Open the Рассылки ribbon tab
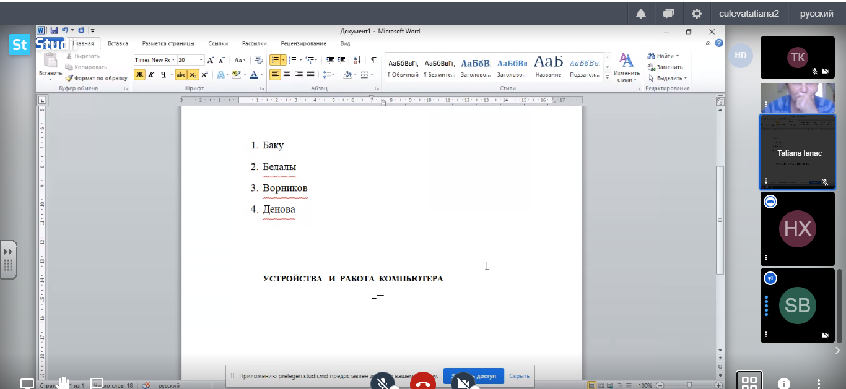 click(x=254, y=43)
